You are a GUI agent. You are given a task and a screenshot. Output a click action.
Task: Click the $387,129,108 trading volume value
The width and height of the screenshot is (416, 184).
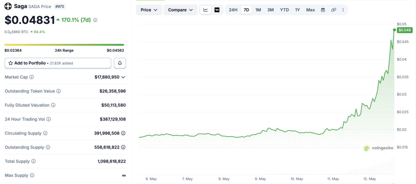coord(113,119)
